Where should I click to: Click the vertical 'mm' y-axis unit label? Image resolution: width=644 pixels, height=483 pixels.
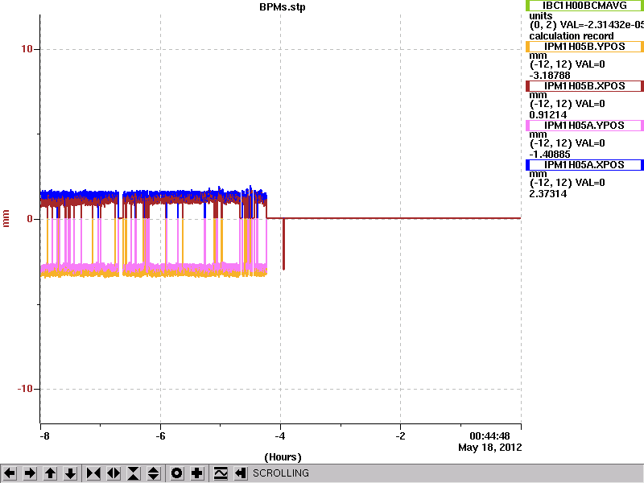coord(6,218)
